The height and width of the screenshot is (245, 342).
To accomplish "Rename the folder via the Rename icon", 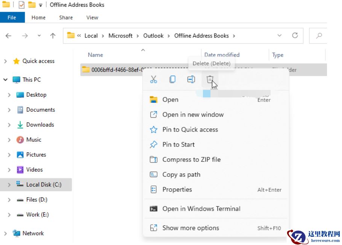I will 191,79.
